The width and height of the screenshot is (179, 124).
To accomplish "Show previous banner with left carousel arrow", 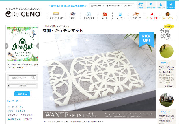I will coord(7,46).
